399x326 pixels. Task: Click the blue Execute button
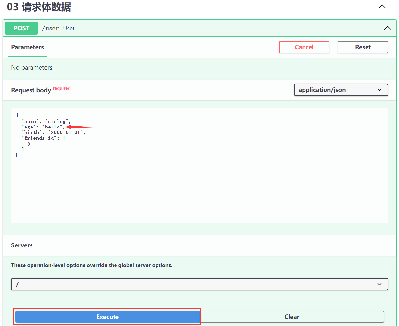click(x=108, y=317)
